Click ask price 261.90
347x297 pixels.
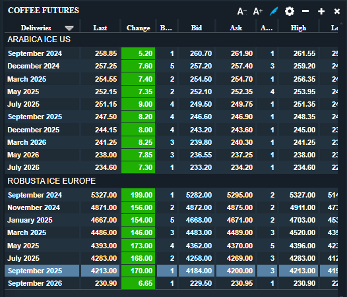click(236, 53)
